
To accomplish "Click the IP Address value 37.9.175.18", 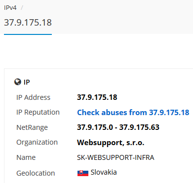I will tap(97, 97).
